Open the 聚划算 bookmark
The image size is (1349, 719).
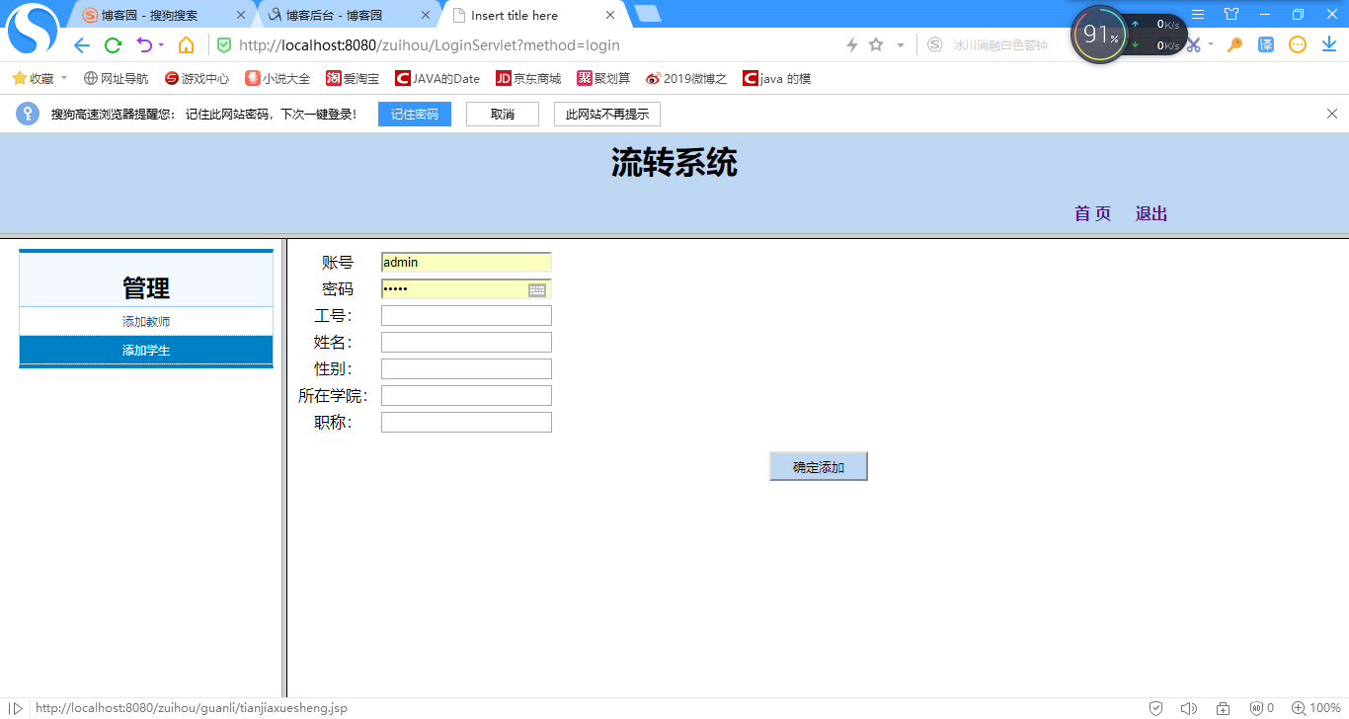point(604,78)
